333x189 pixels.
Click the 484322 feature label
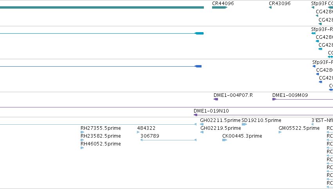pos(146,128)
